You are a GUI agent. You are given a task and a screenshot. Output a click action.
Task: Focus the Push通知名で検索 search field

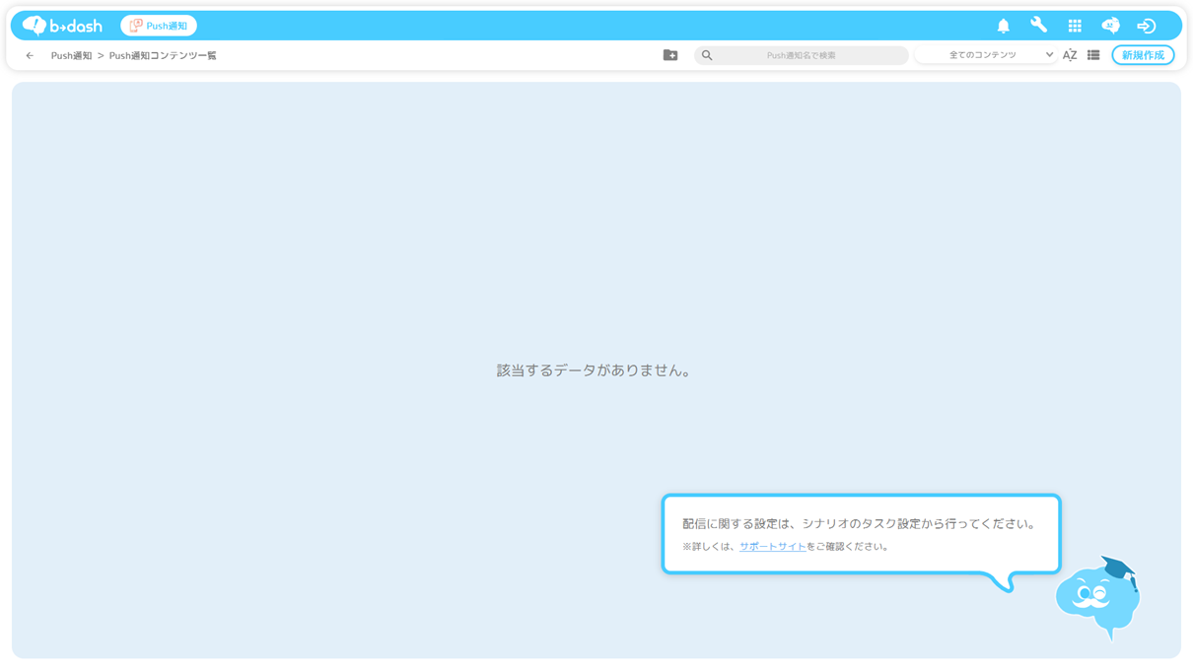click(801, 55)
